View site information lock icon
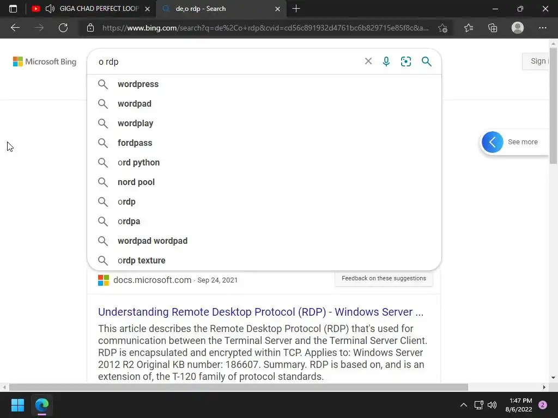558x418 pixels. pyautogui.click(x=90, y=28)
